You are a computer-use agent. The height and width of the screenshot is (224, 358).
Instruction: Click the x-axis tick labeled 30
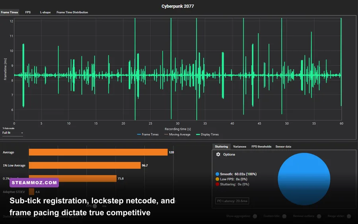coord(178,123)
